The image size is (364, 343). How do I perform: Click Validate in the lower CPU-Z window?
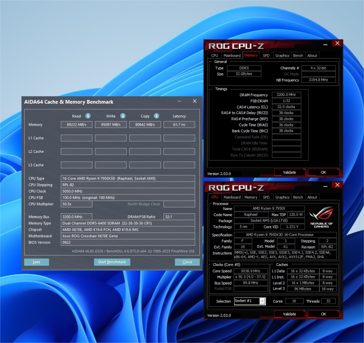[289, 314]
